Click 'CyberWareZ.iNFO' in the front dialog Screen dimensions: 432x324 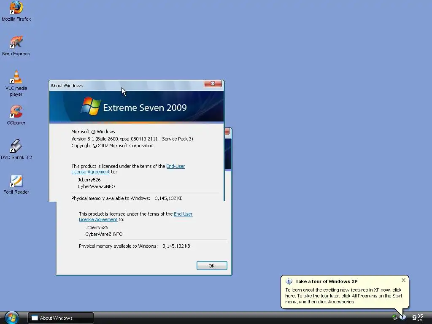[x=97, y=186]
